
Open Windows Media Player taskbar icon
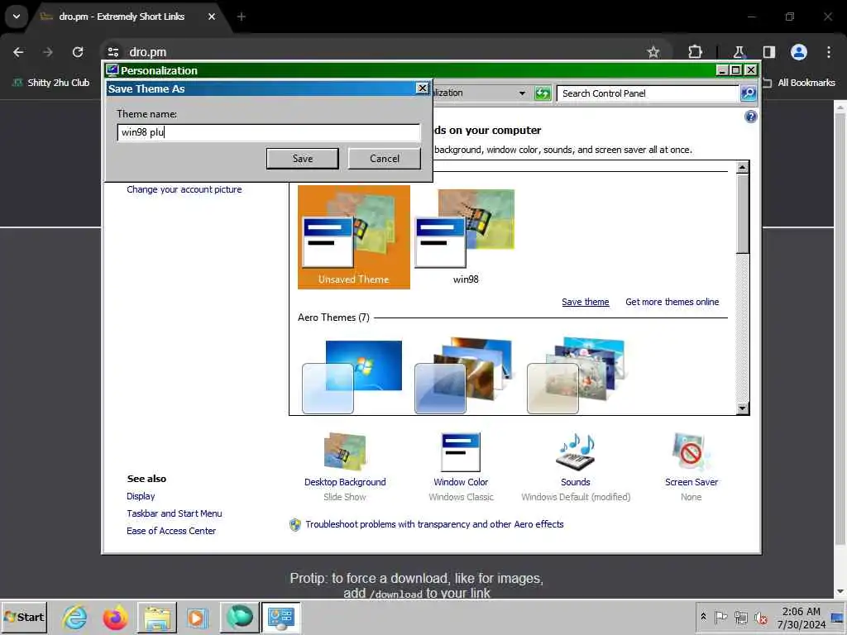click(197, 617)
